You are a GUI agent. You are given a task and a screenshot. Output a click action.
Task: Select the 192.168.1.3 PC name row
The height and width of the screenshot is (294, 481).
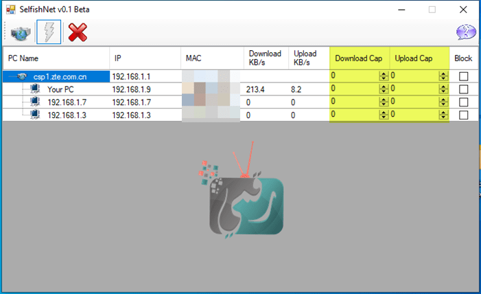point(56,115)
